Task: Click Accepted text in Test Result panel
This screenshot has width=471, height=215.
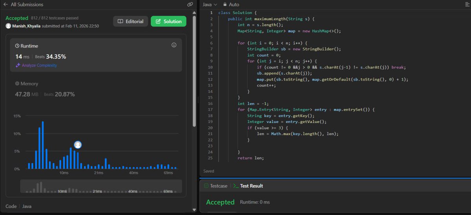Action: (220, 202)
